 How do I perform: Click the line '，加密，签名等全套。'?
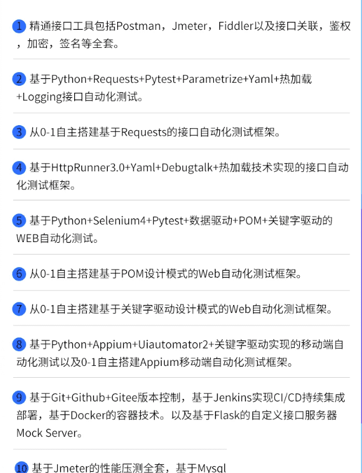pos(68,44)
